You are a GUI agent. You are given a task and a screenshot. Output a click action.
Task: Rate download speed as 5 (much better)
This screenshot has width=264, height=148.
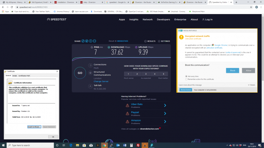163,74
